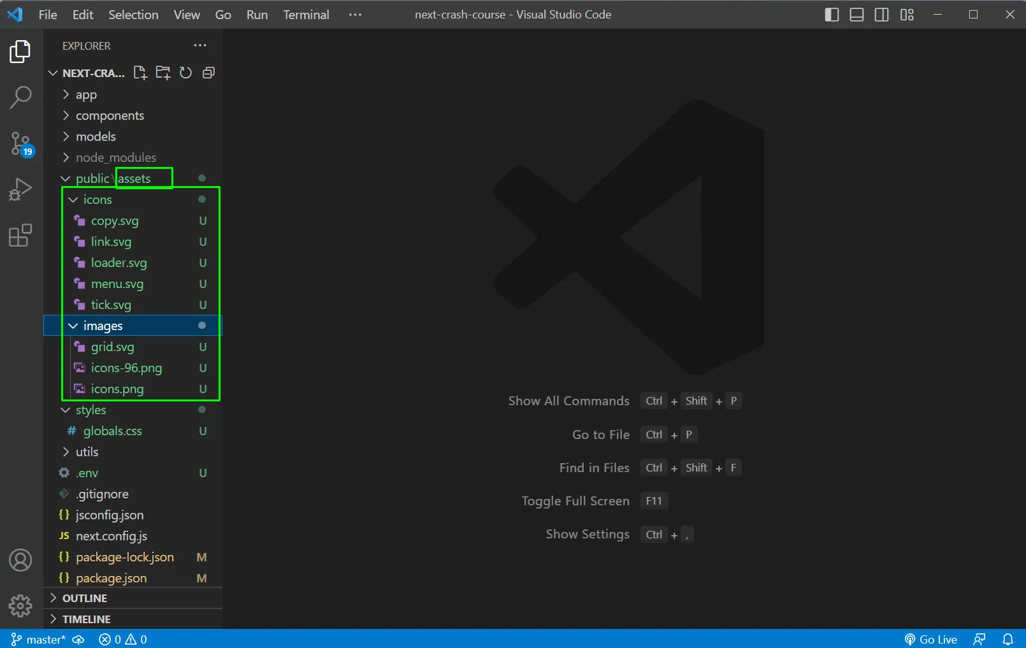
Task: Open grid.svg file
Action: pyautogui.click(x=133, y=347)
